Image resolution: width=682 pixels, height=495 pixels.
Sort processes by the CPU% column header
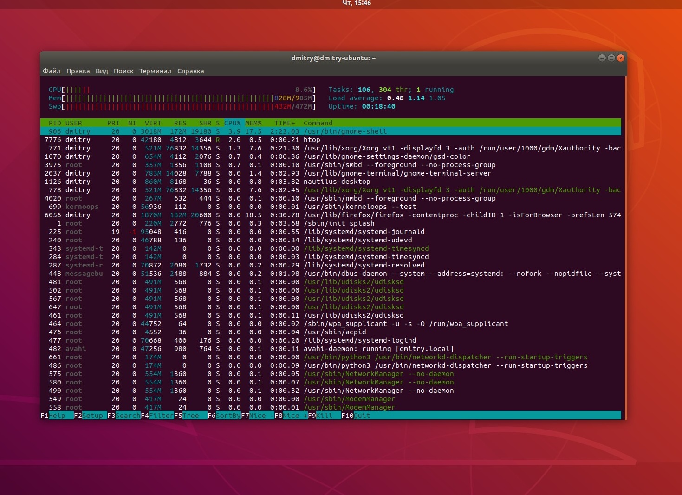(233, 123)
